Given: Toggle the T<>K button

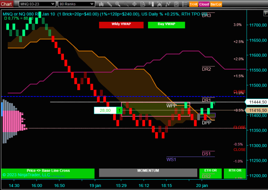Looking at the screenshot, I should 193,4.
